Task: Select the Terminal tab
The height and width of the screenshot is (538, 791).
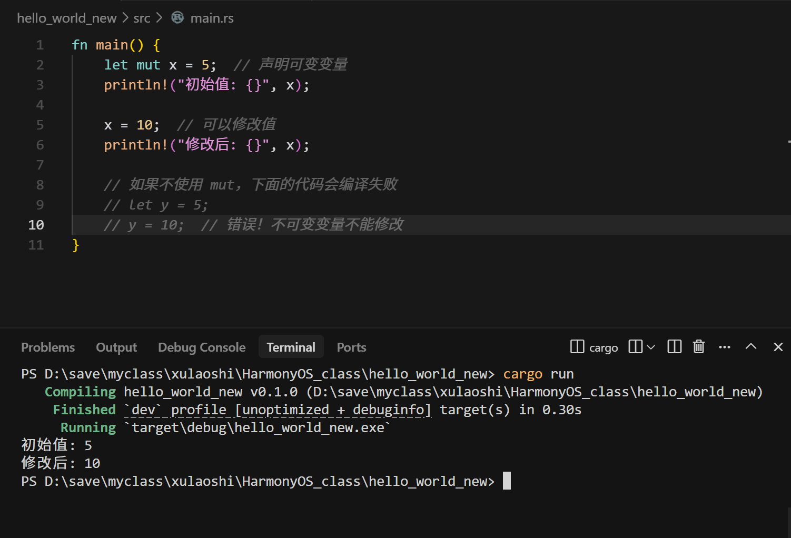Action: click(x=291, y=347)
